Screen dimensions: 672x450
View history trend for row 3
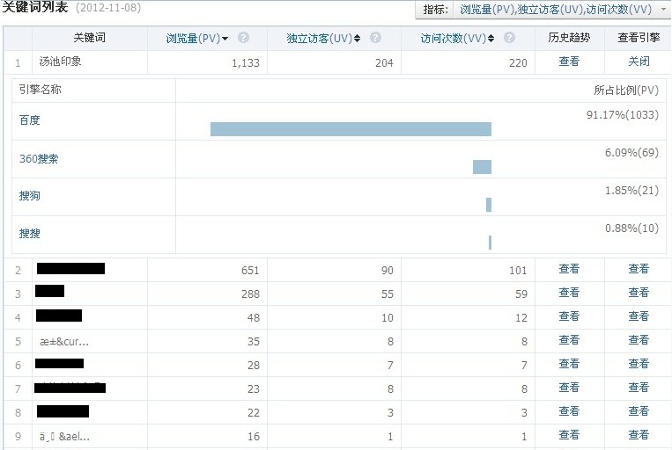569,293
